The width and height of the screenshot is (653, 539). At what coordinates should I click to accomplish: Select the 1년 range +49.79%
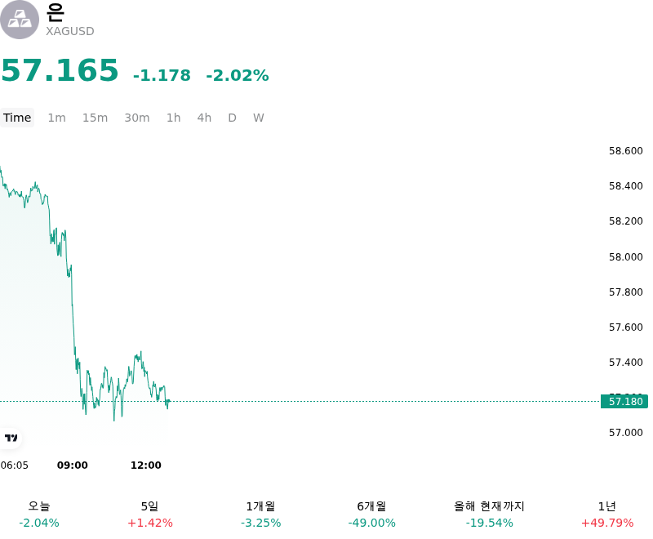pyautogui.click(x=607, y=514)
